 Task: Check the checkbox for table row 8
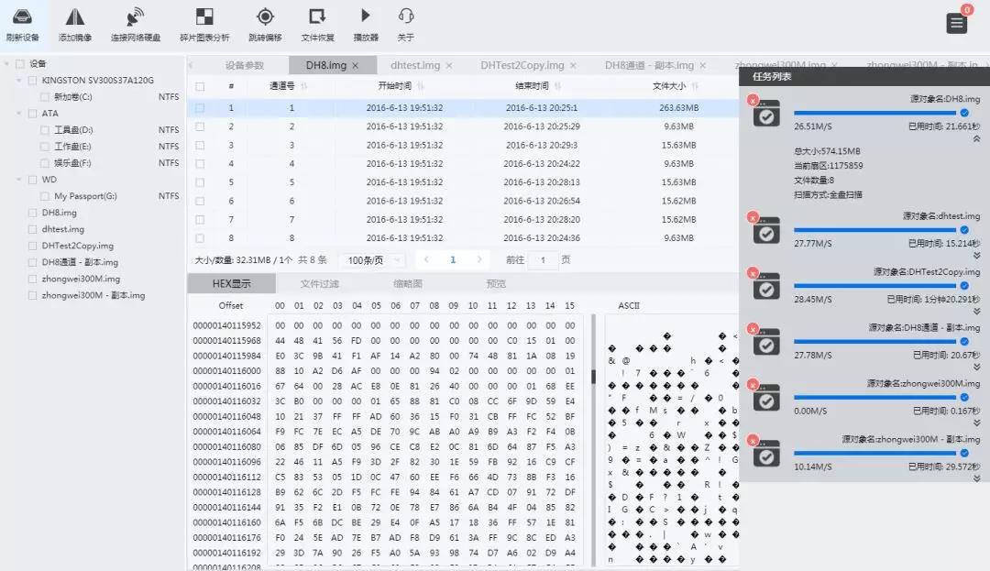(200, 238)
